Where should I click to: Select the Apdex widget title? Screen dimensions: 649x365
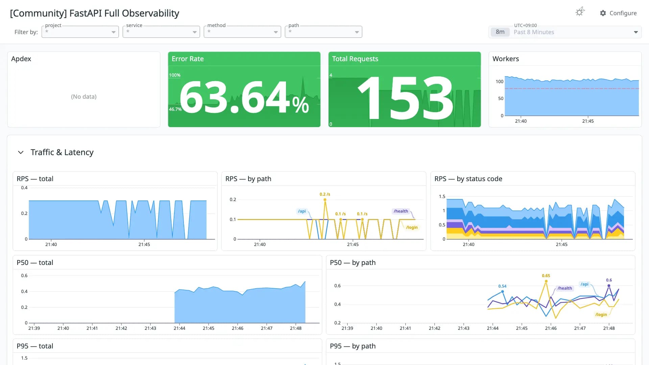coord(21,59)
